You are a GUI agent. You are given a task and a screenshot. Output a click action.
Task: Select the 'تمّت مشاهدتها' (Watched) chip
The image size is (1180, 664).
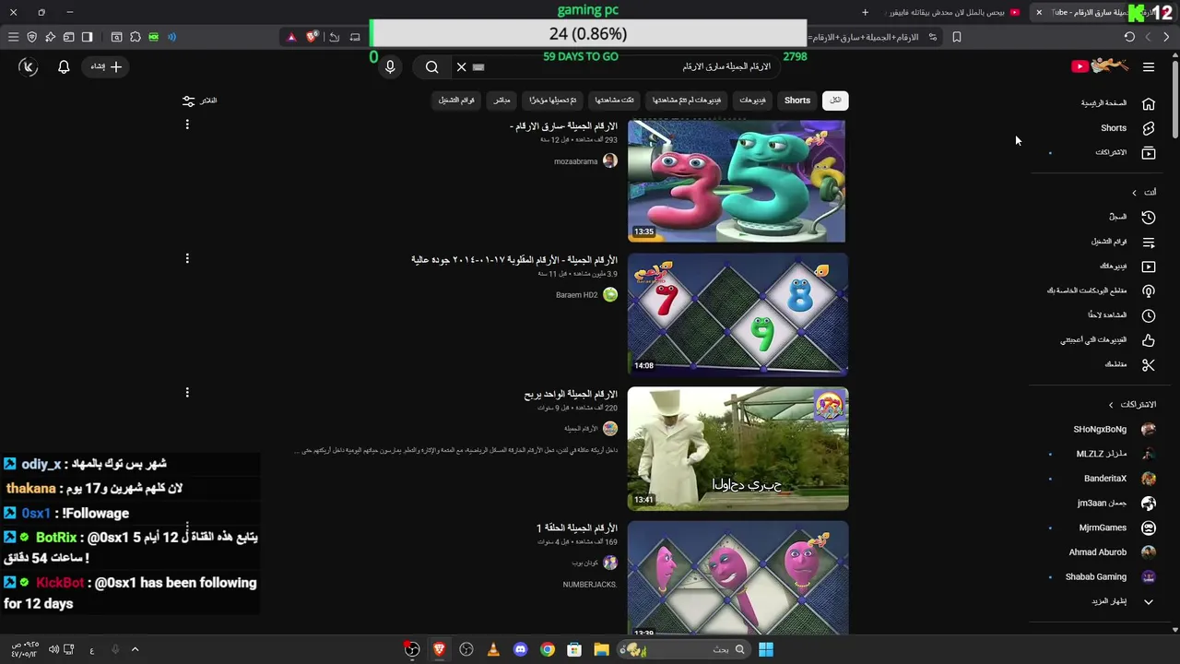614,101
